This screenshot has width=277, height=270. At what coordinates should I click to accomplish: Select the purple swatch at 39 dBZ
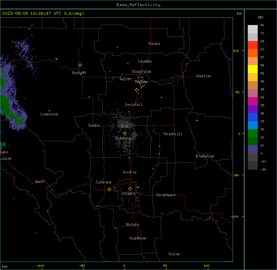click(253, 109)
